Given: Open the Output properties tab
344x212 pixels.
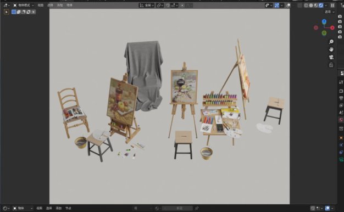Looking at the screenshot, I should pos(341,98).
